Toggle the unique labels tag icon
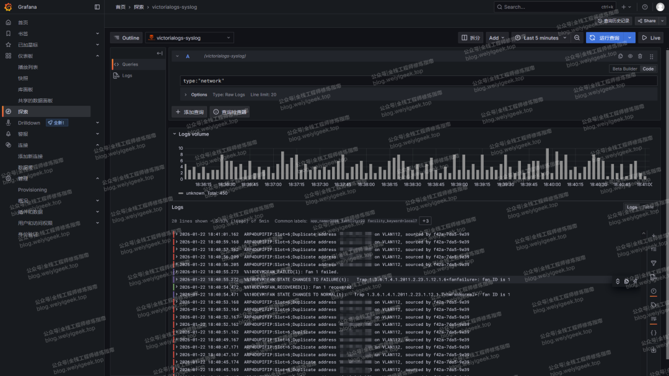Viewport: 669px width, 376px height. (x=654, y=305)
